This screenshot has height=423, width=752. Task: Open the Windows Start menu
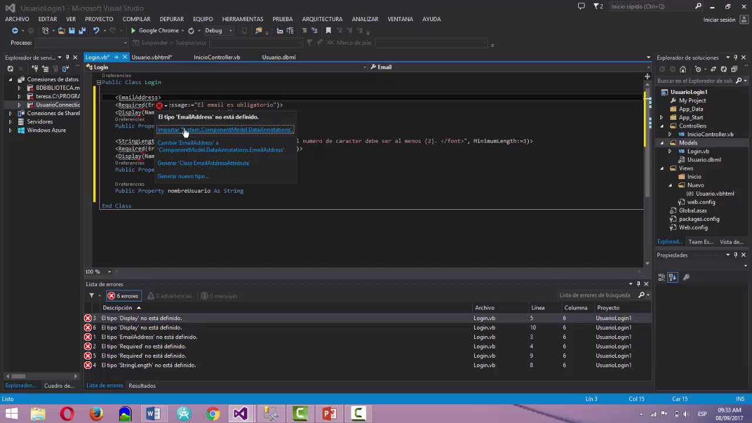pos(11,414)
